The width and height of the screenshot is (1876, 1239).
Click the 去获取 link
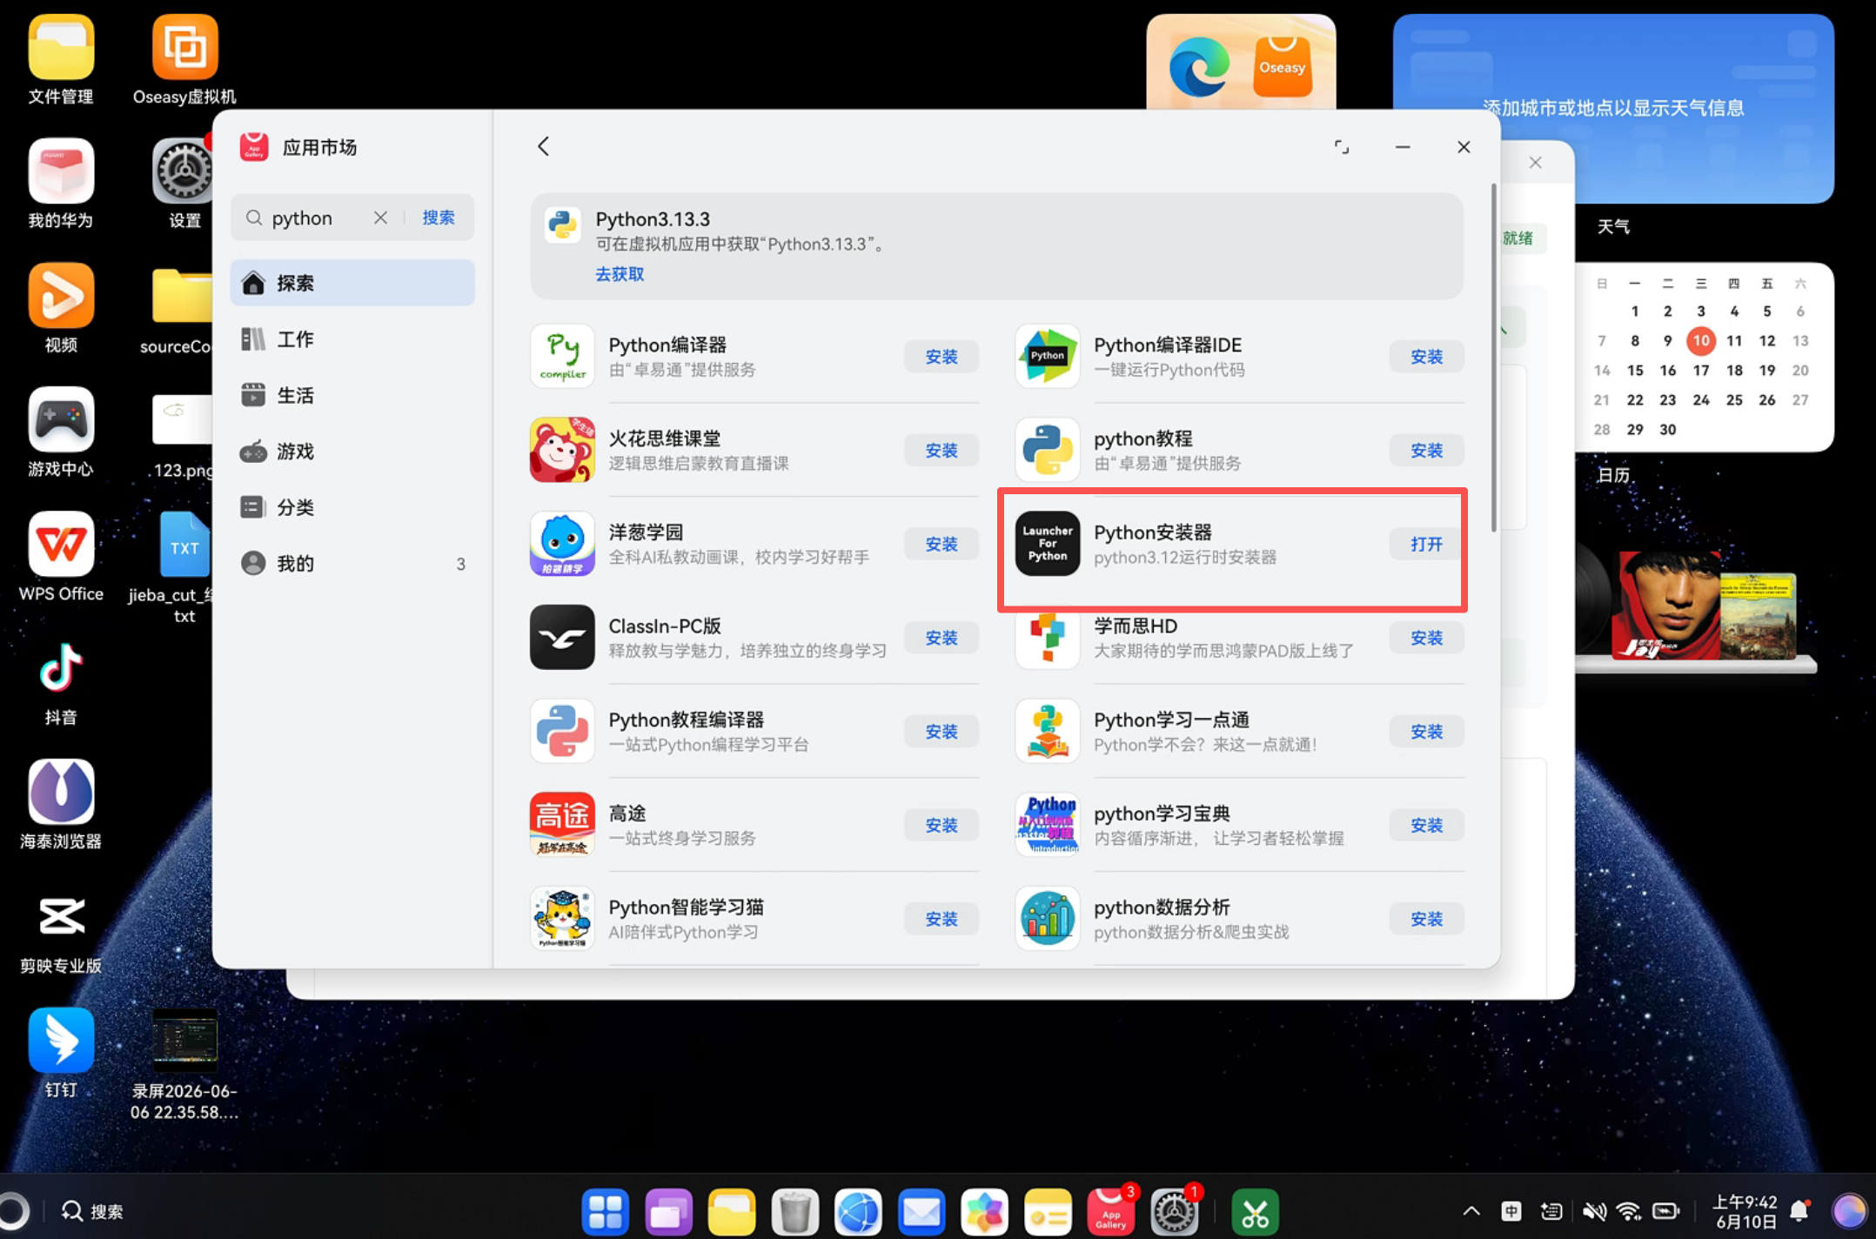coord(620,274)
